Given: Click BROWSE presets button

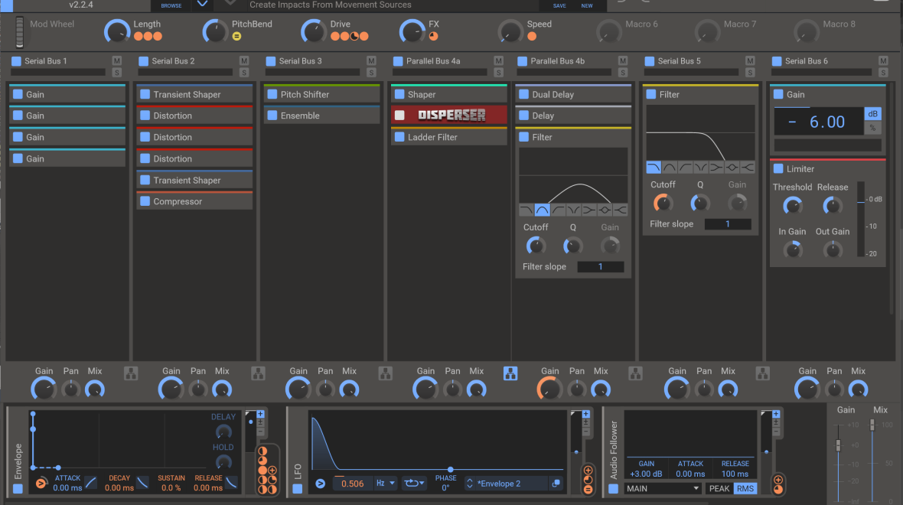Looking at the screenshot, I should tap(171, 6).
